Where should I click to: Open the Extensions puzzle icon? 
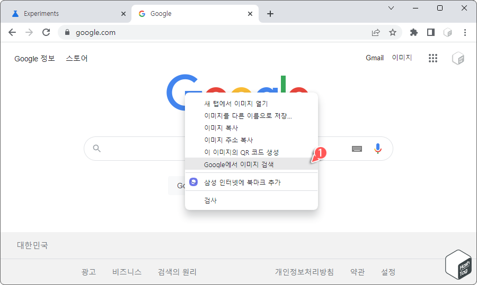[x=414, y=32]
